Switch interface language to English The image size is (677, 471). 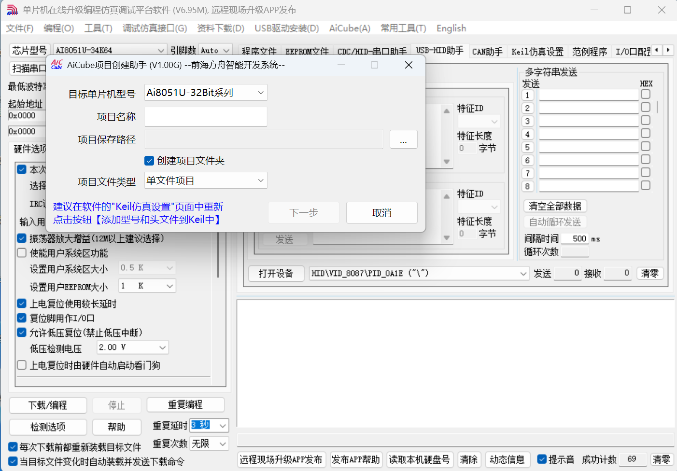451,28
